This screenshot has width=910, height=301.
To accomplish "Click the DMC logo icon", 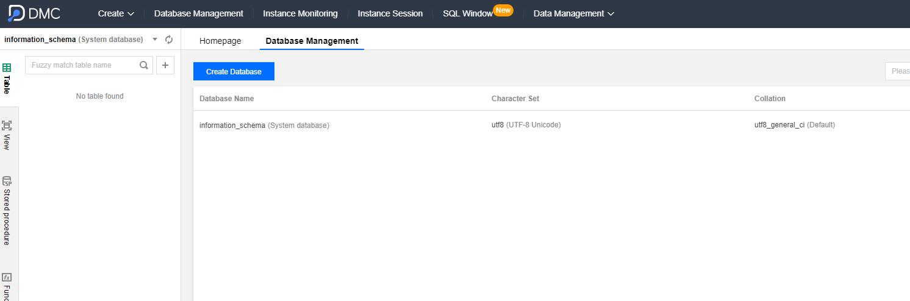I will coord(16,13).
